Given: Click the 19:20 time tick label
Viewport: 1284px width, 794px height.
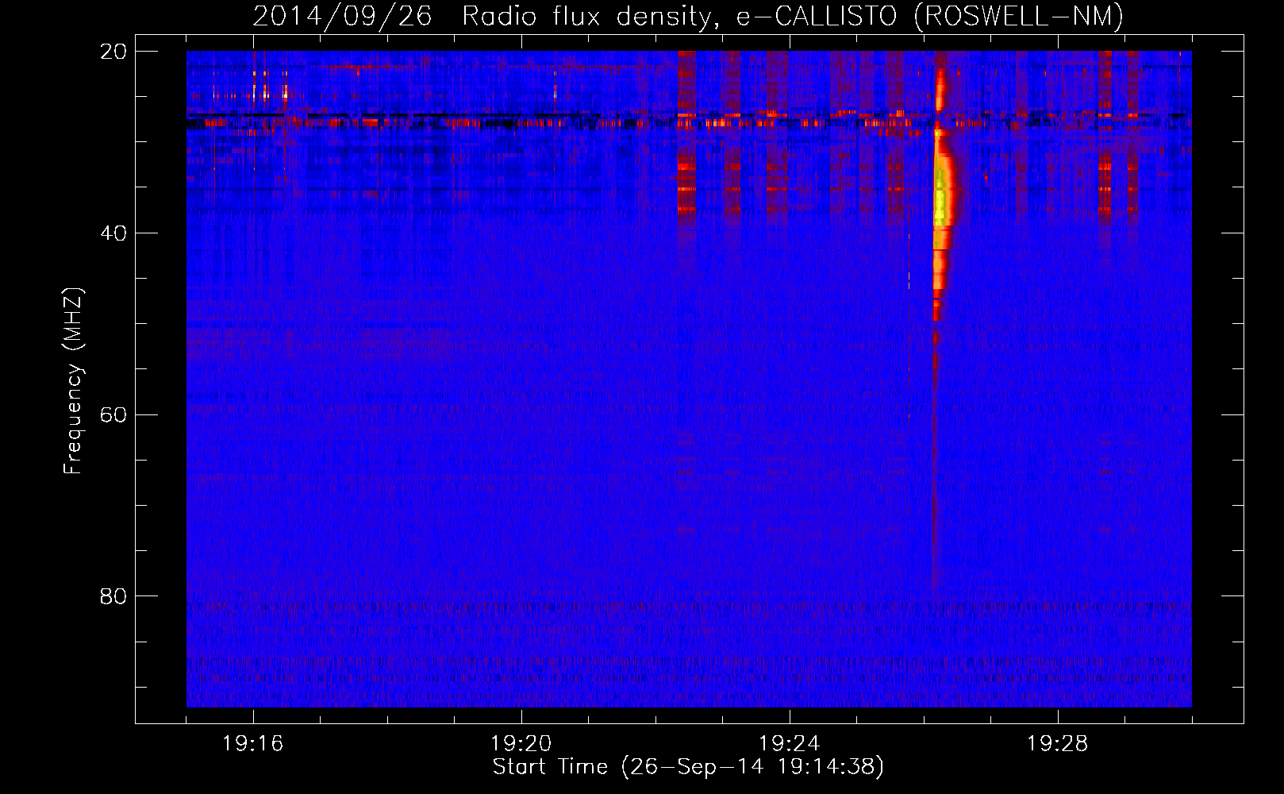Looking at the screenshot, I should 521,744.
